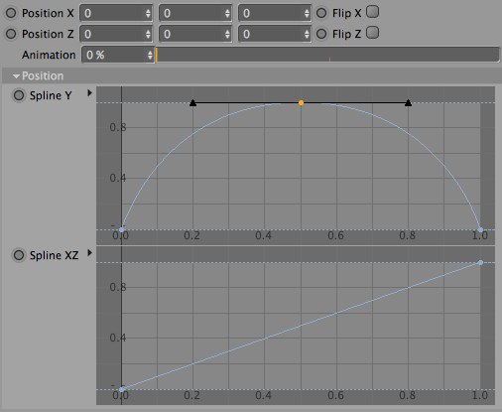This screenshot has height=412, width=502.
Task: Collapse the Position section
Action: pyautogui.click(x=16, y=76)
